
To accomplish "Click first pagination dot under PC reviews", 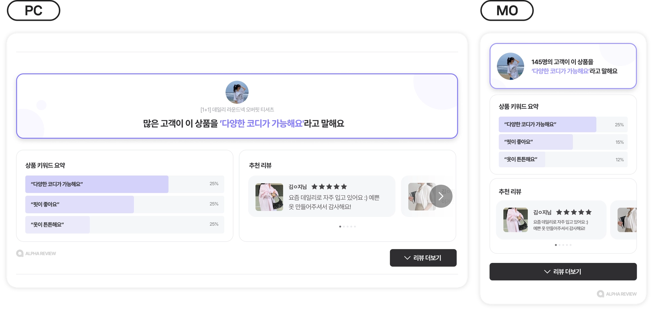I will (340, 227).
